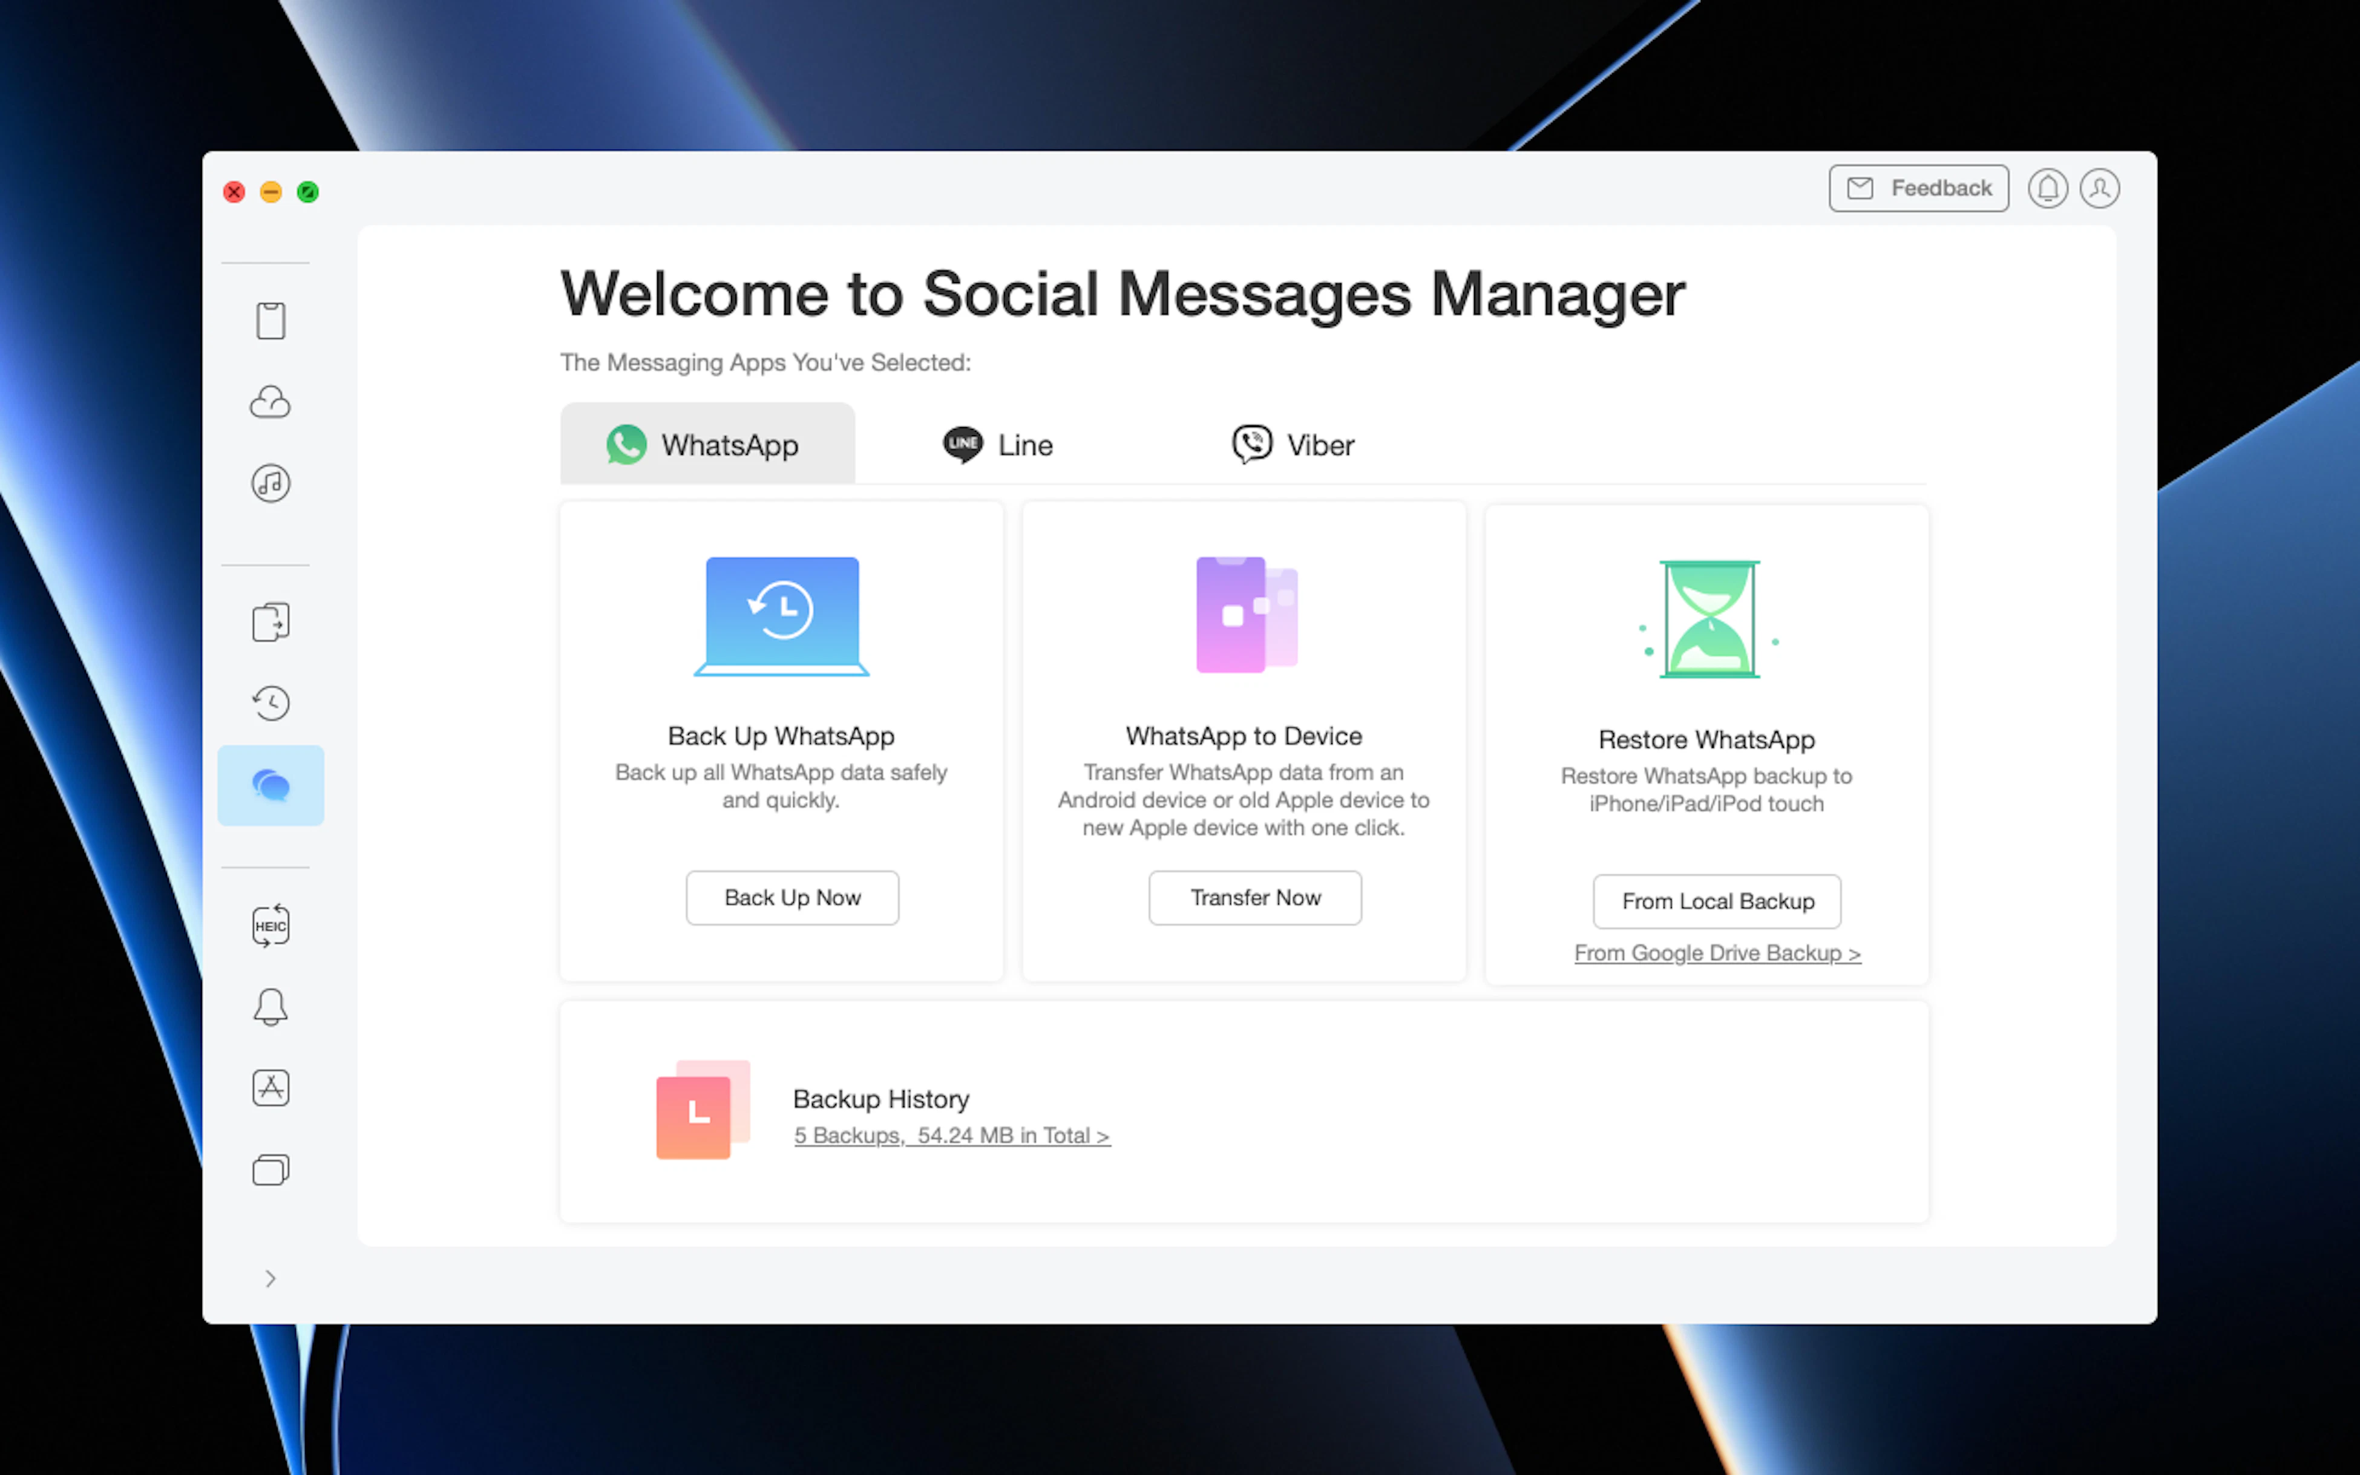Open the Screen Mirroring sidebar icon

tap(270, 1169)
